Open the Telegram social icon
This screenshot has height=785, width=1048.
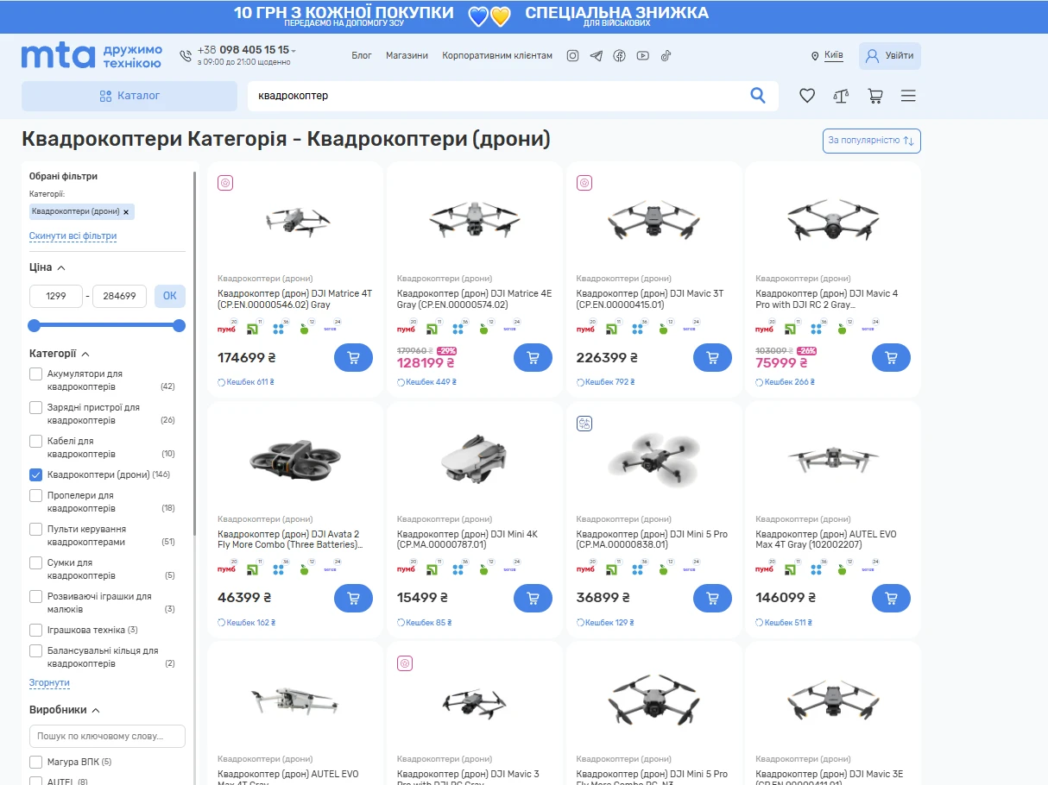pyautogui.click(x=596, y=56)
